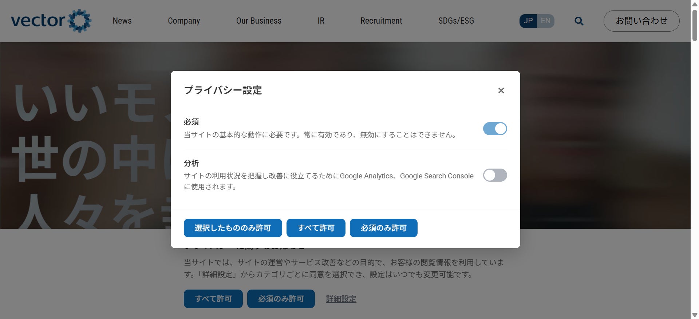Viewport: 699px width, 319px height.
Task: Open the site search magnifier icon
Action: pyautogui.click(x=579, y=21)
